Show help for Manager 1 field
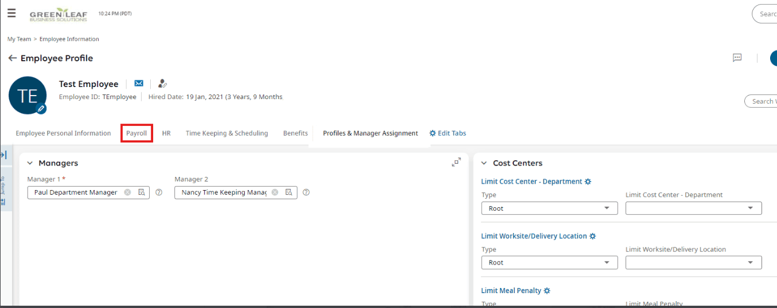Screen dimensions: 777x308 point(159,192)
